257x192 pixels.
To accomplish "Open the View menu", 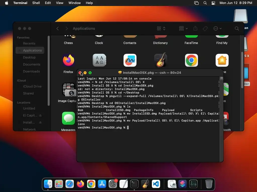I will tap(60, 3).
